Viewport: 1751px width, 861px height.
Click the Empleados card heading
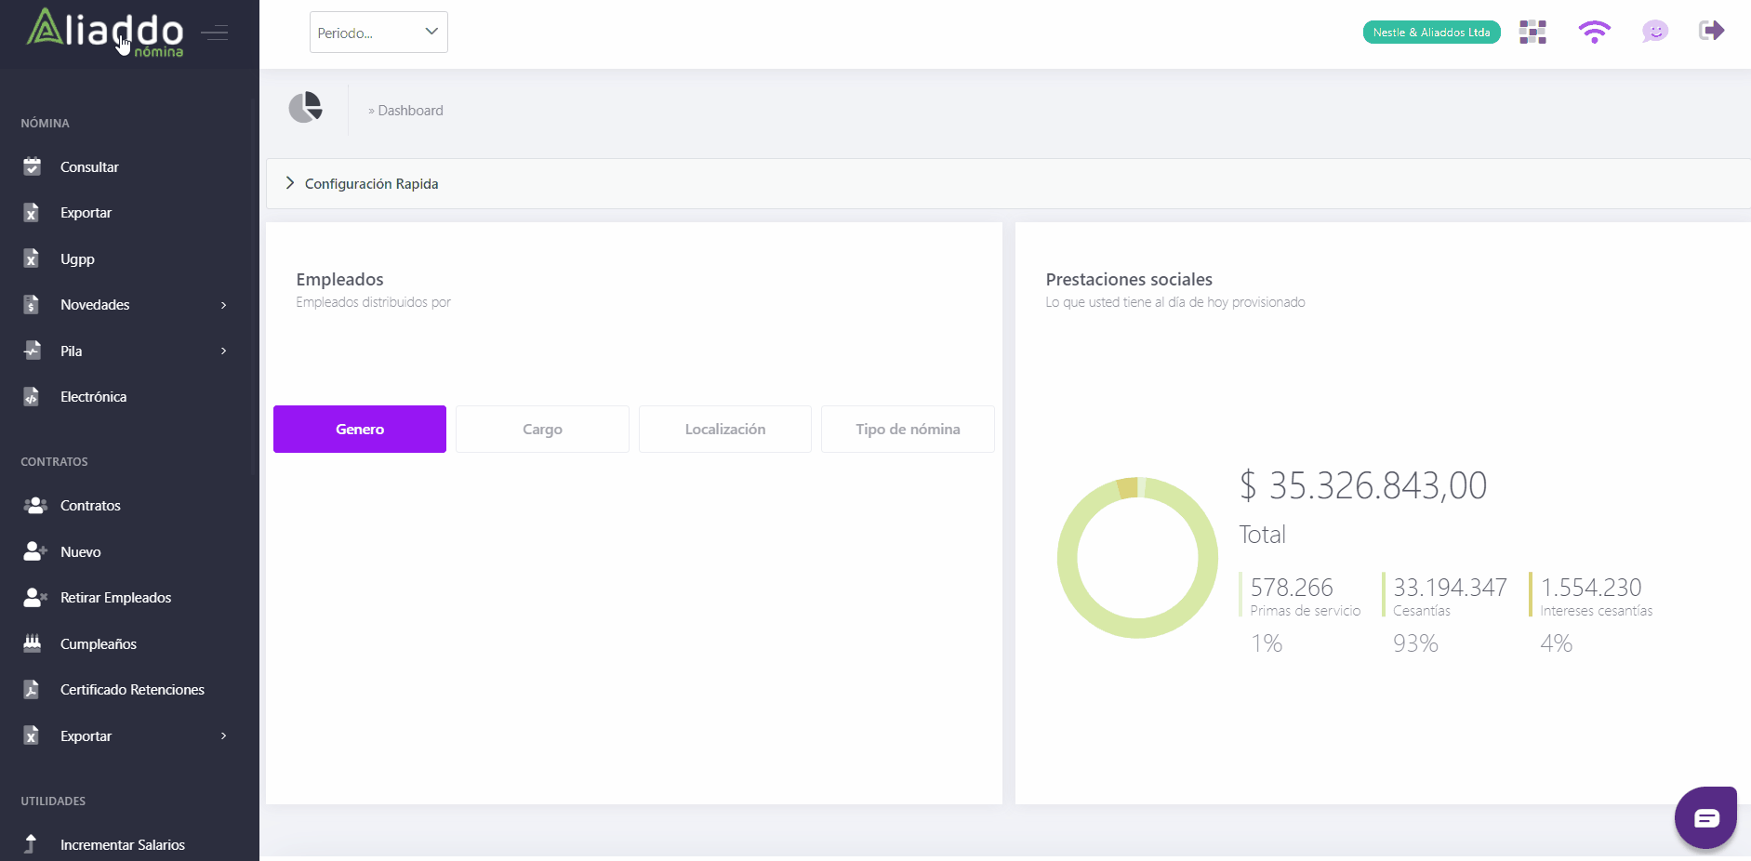coord(339,280)
